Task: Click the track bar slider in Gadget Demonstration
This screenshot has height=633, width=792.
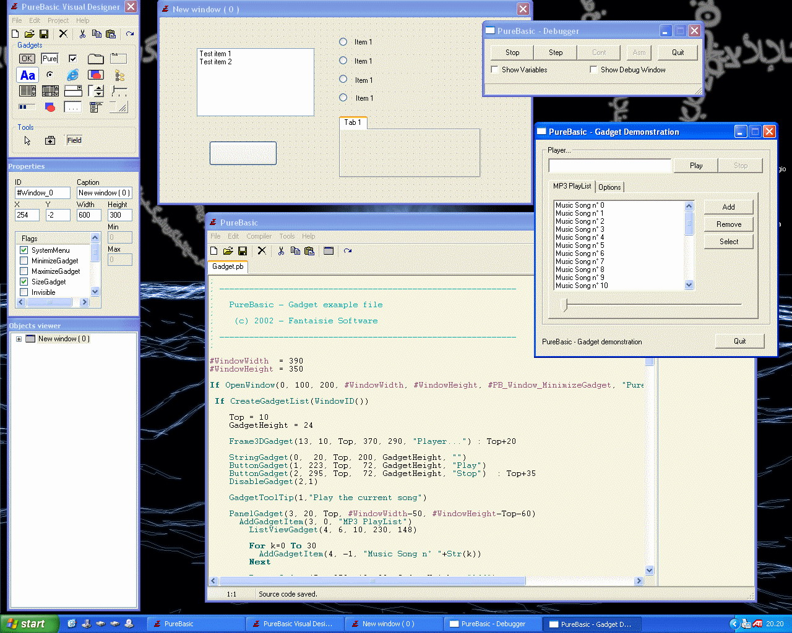Action: [x=564, y=305]
